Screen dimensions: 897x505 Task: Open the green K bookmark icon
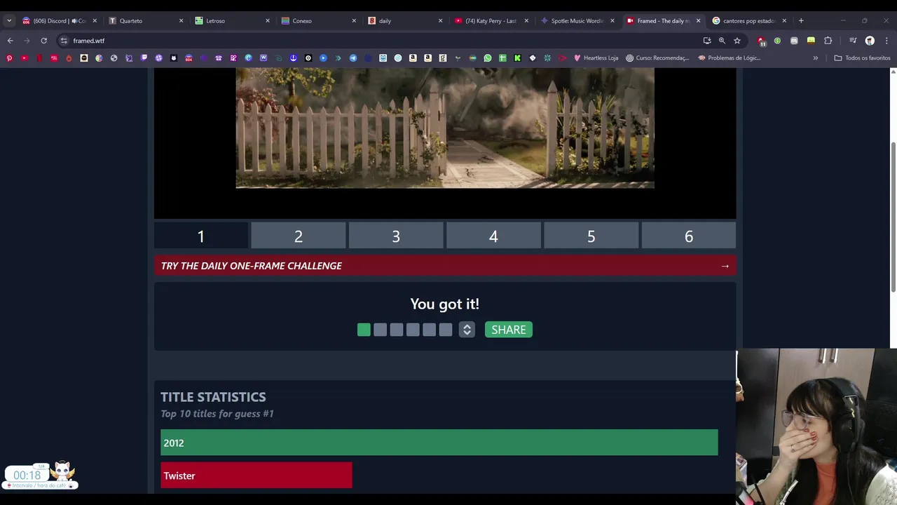[517, 58]
